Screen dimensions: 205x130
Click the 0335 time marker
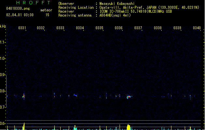coord(99,28)
